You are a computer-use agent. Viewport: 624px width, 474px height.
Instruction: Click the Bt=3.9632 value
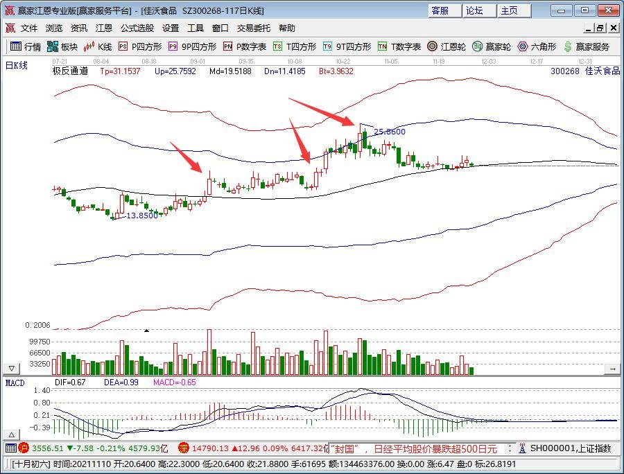click(x=336, y=71)
